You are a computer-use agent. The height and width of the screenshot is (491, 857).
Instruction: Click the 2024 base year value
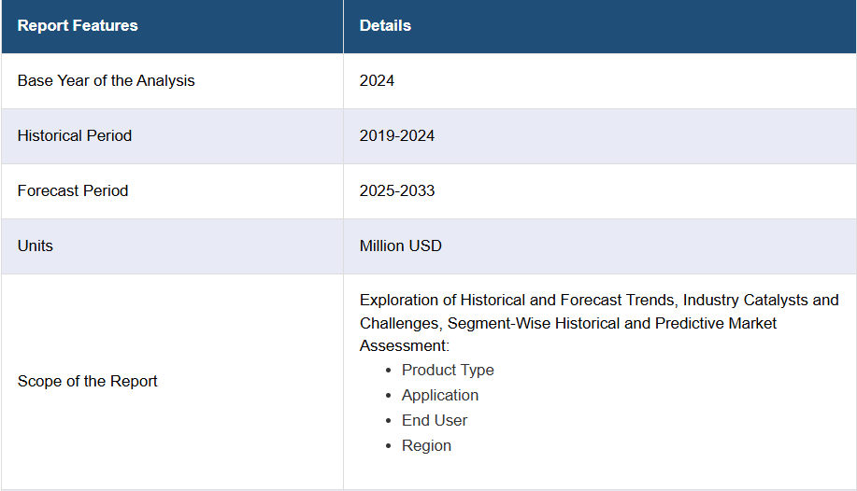[377, 81]
